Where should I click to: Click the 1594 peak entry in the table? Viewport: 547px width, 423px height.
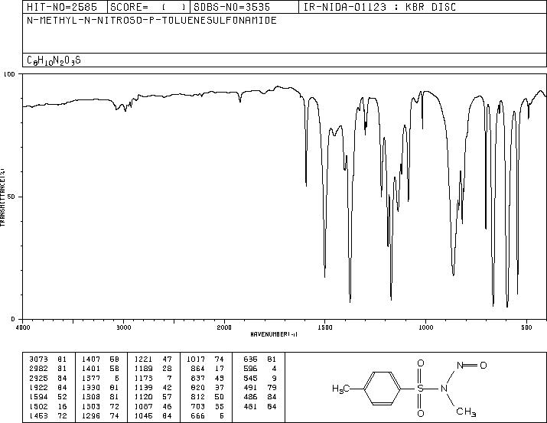coord(48,397)
